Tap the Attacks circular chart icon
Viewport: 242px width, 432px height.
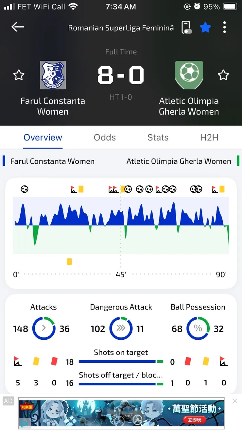coord(44,328)
